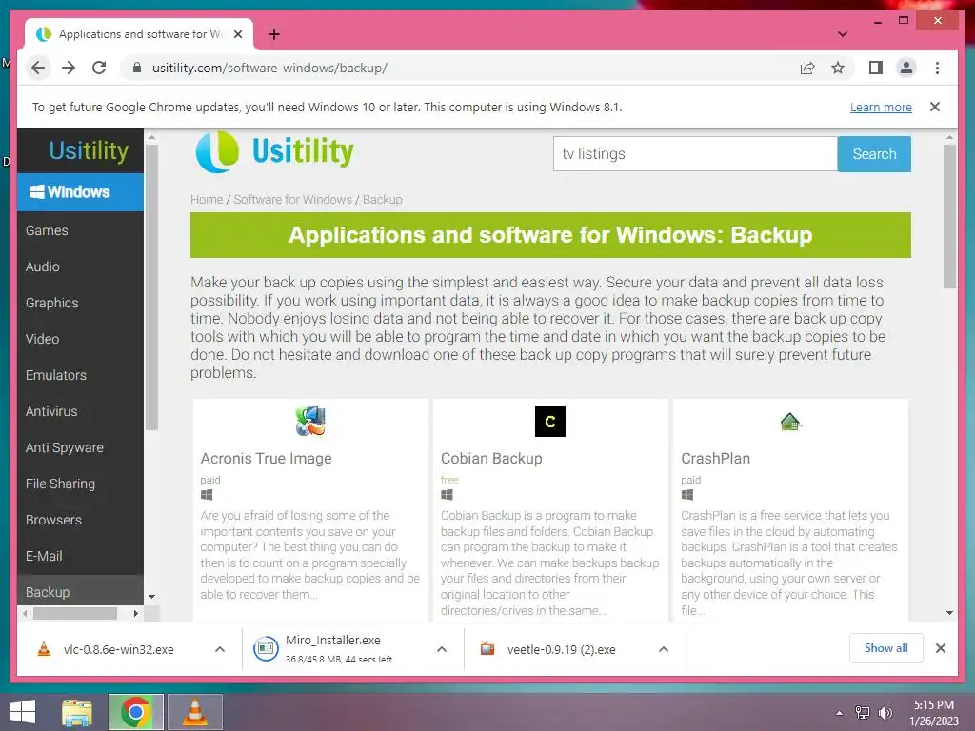Open the Browsers category
Image resolution: width=975 pixels, height=731 pixels.
tap(53, 520)
